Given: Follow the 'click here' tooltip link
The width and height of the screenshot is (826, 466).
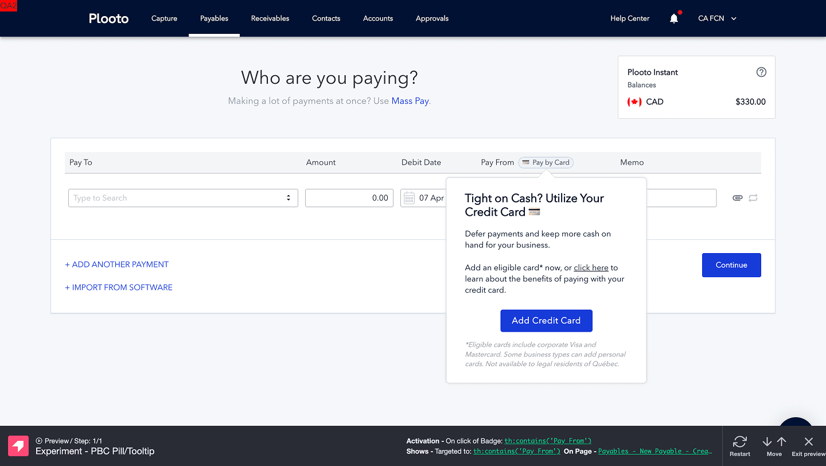Looking at the screenshot, I should (x=591, y=267).
